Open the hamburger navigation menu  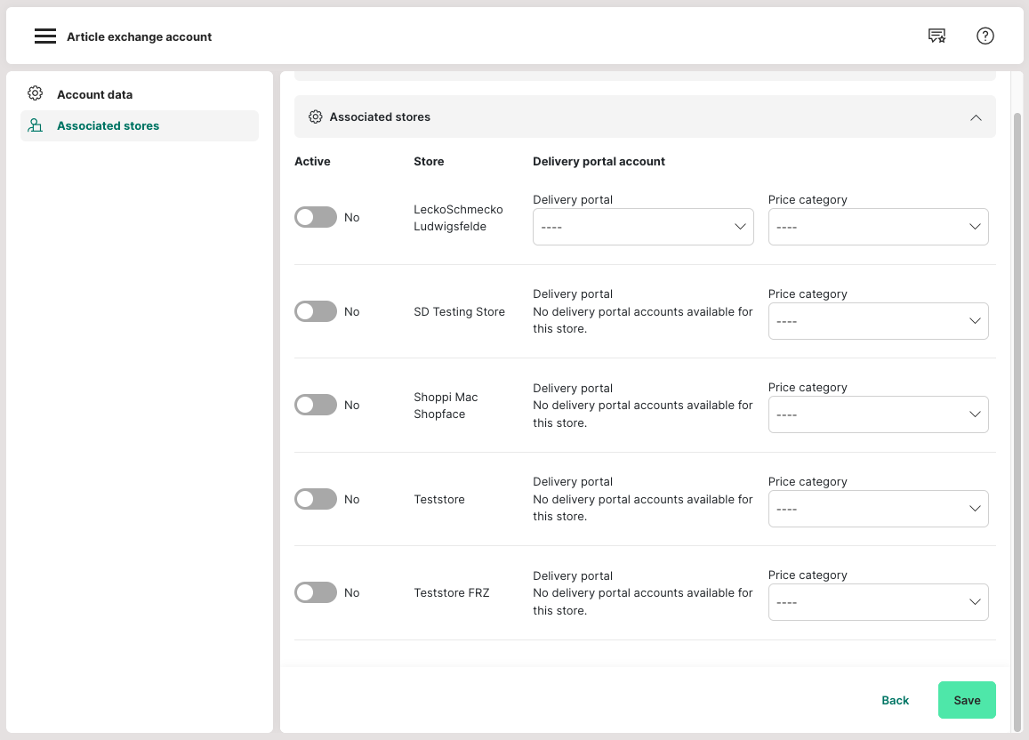coord(44,36)
